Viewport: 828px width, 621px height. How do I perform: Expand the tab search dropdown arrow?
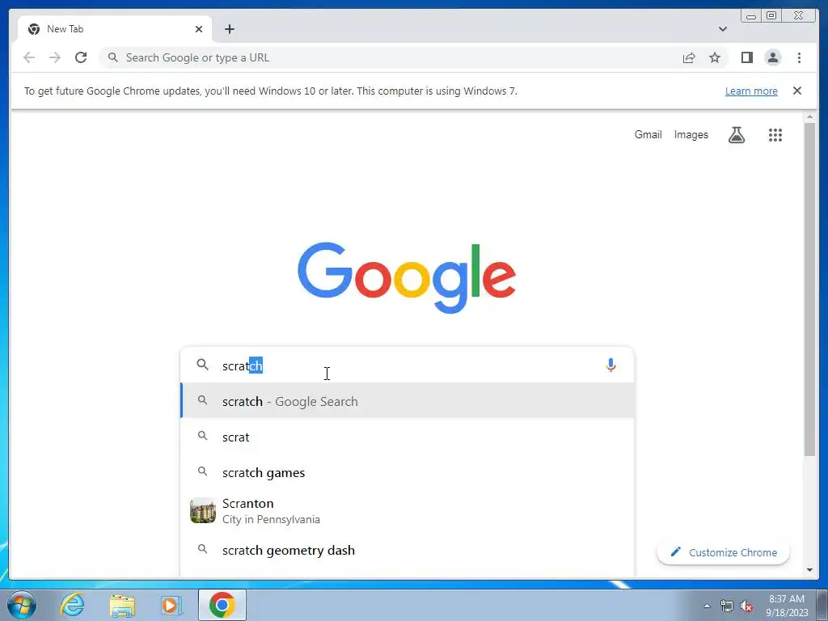click(x=722, y=29)
